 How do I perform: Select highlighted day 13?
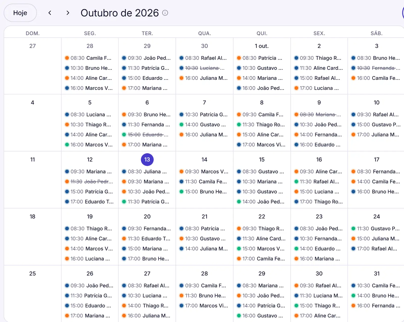tap(147, 159)
